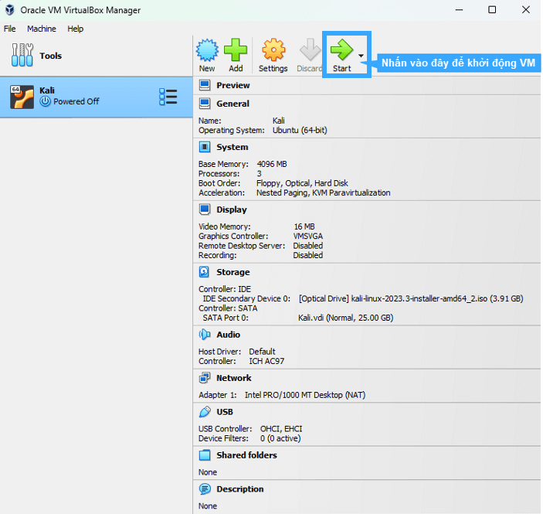Click the Storage section disk icon
The width and height of the screenshot is (543, 514).
tap(205, 272)
